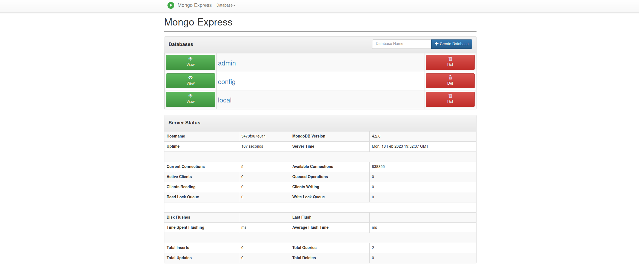Click the Last Flush label
This screenshot has width=639, height=266.
(x=302, y=217)
